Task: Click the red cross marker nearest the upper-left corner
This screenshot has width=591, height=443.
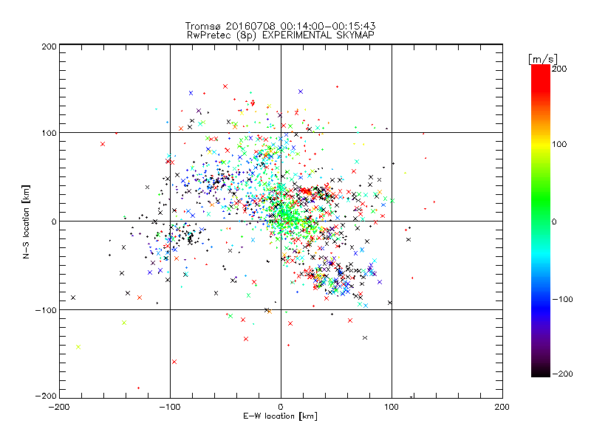Action: (x=103, y=144)
